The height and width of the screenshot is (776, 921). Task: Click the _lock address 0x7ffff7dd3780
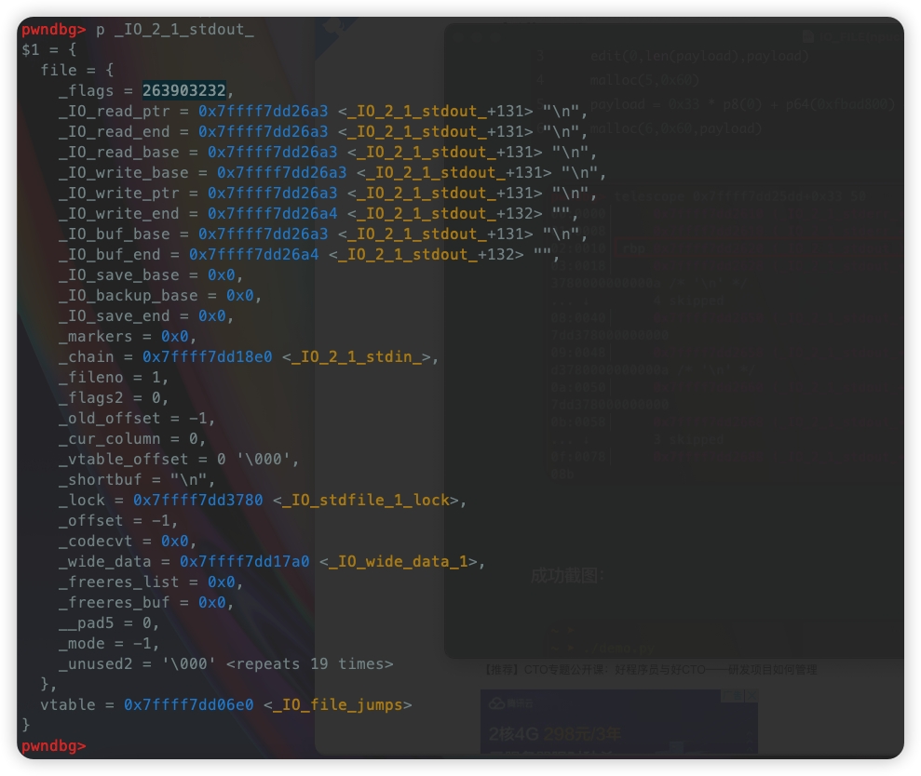coord(198,500)
